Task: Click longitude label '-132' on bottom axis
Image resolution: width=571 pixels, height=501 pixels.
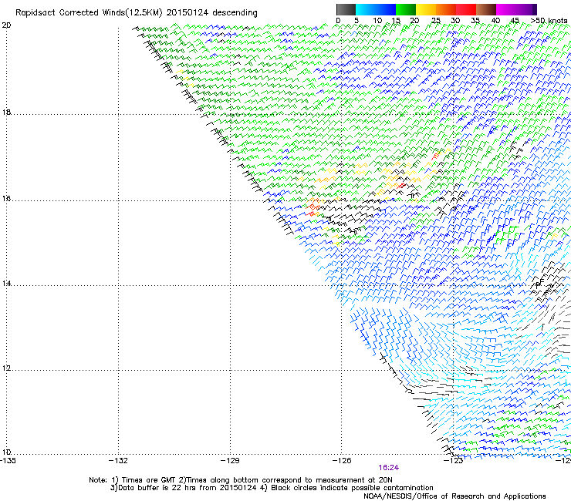Action: [118, 461]
